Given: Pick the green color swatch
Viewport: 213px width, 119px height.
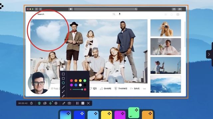Looking at the screenshot, I should coord(85,81).
